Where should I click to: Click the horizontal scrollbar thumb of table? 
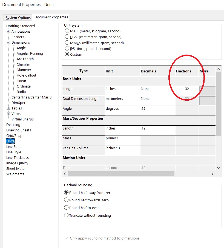tap(121, 174)
